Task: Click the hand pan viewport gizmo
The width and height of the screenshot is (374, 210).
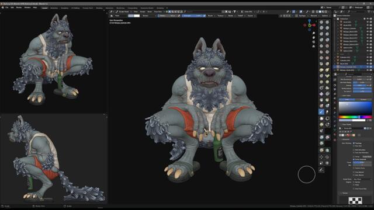Action: (x=314, y=37)
